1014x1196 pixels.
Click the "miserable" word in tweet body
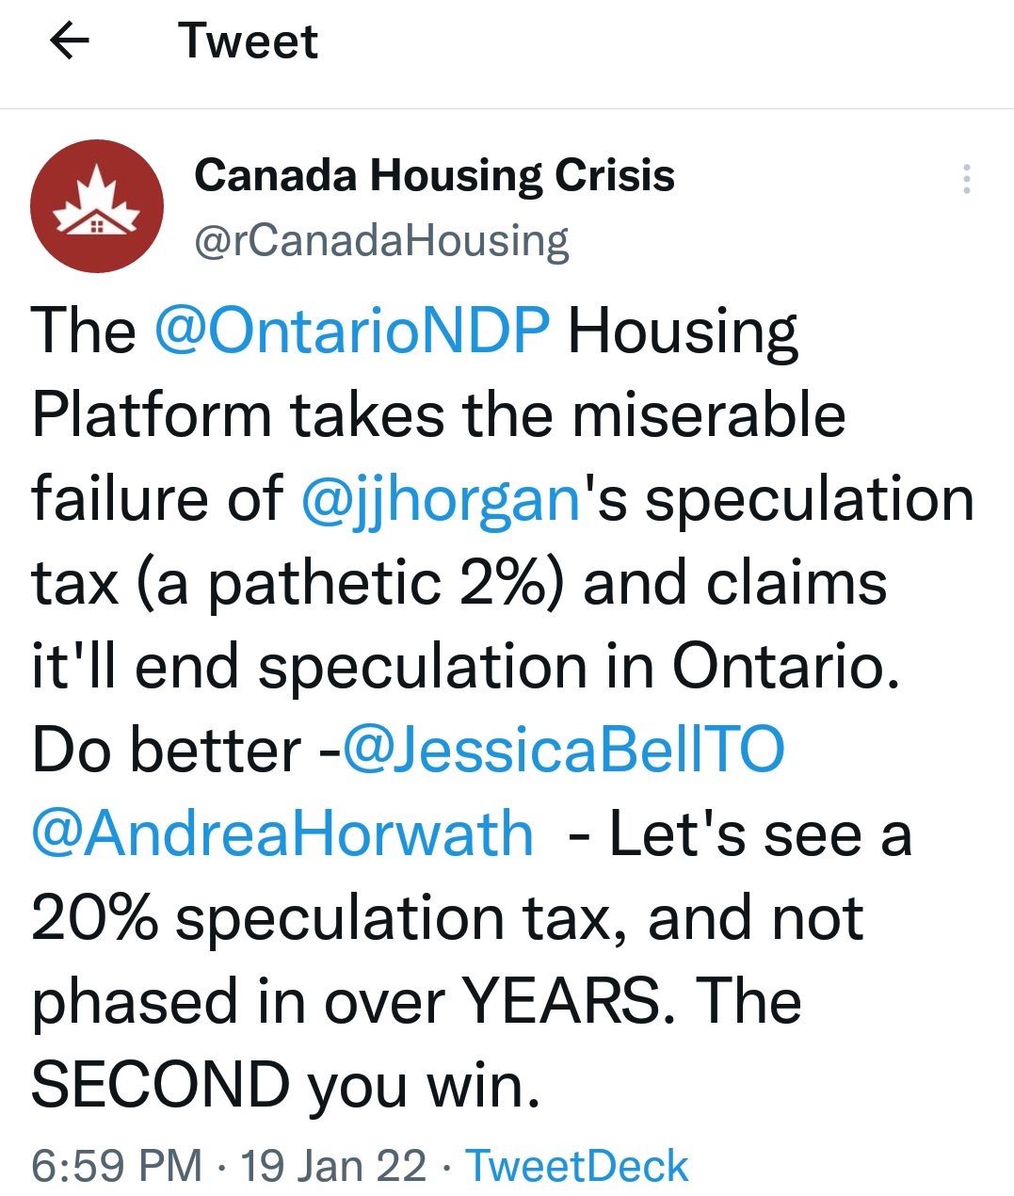[x=709, y=415]
